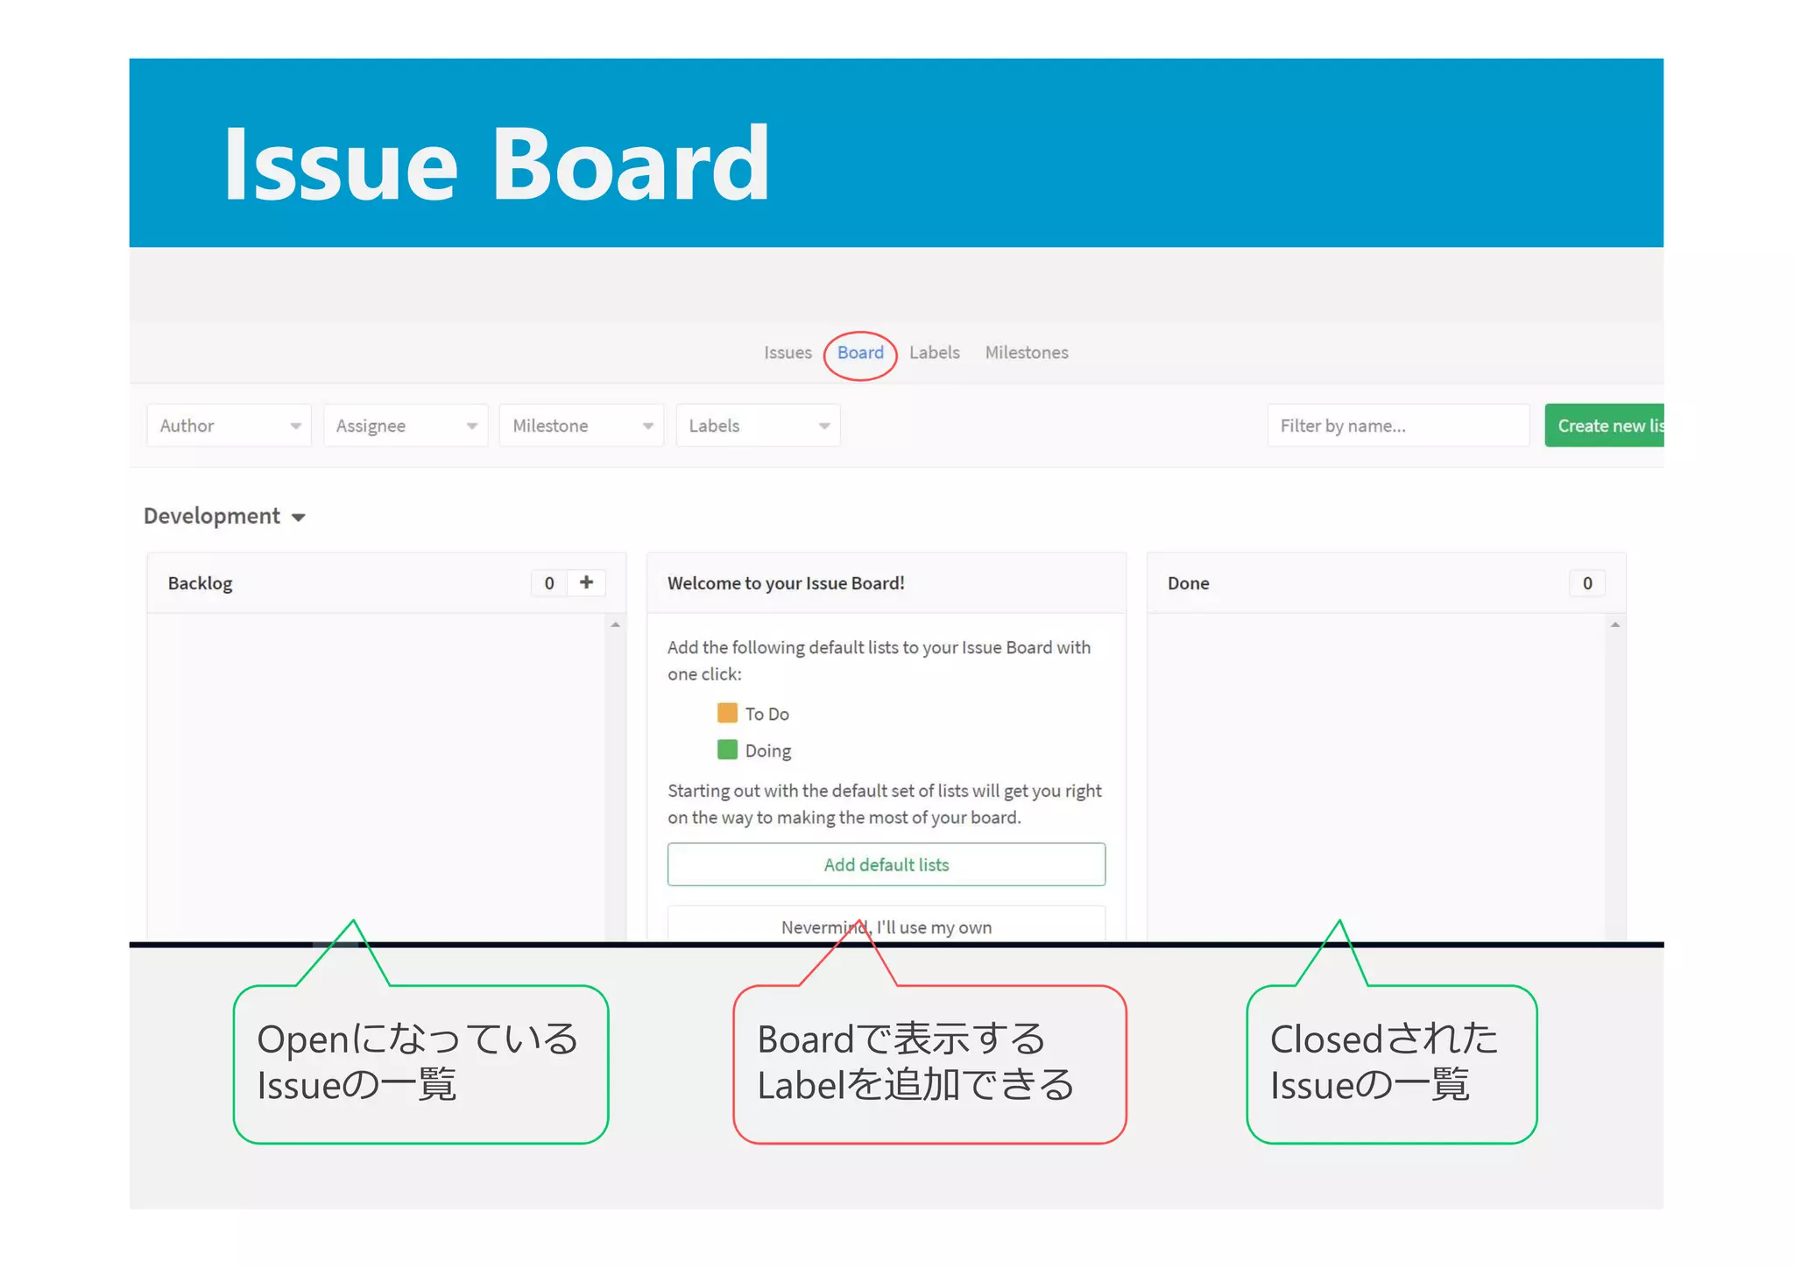Open the Assignee filter dropdown
This screenshot has height=1268, width=1794.
point(406,426)
